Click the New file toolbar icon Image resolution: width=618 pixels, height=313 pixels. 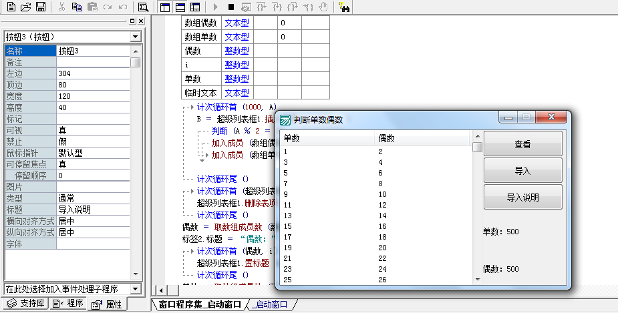tap(11, 7)
